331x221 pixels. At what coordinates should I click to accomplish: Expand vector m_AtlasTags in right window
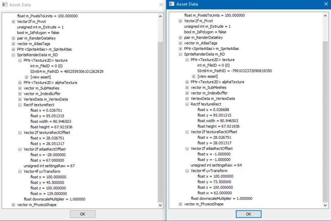point(180,43)
